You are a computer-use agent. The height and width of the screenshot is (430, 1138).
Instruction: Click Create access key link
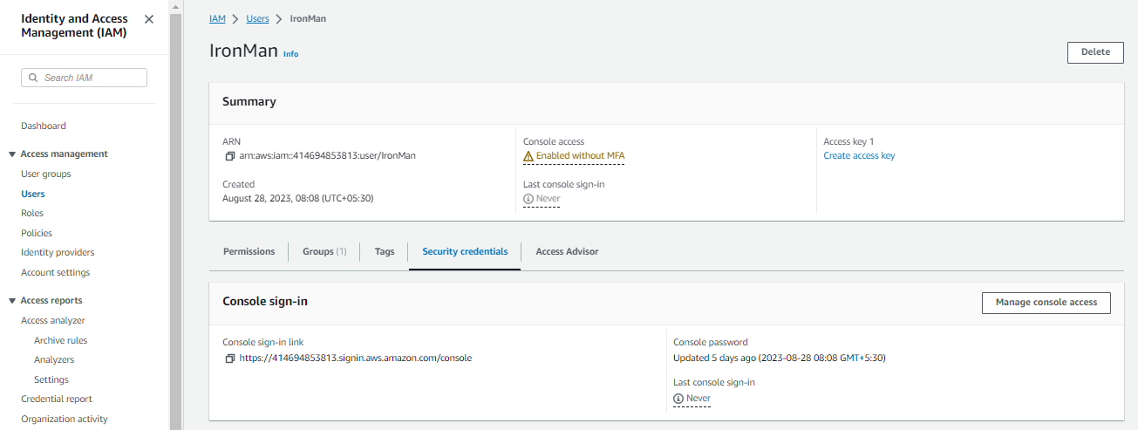[859, 156]
